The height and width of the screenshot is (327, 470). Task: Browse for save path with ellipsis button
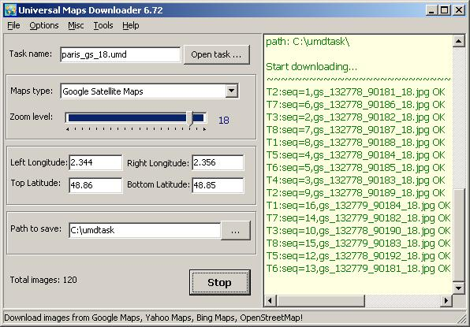click(236, 230)
